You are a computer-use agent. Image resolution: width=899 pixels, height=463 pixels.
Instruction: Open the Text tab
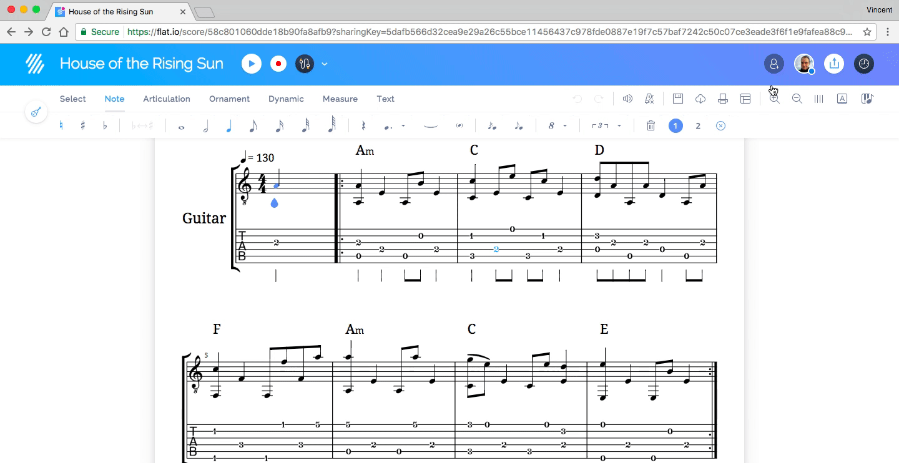(x=385, y=99)
